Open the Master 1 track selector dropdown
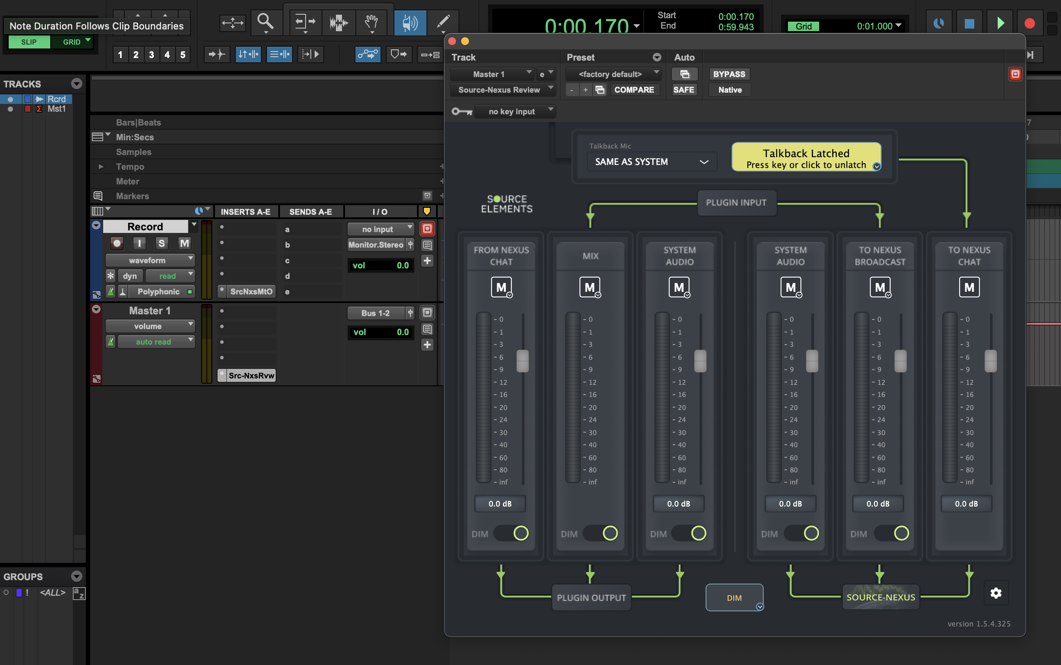This screenshot has width=1061, height=665. (492, 74)
